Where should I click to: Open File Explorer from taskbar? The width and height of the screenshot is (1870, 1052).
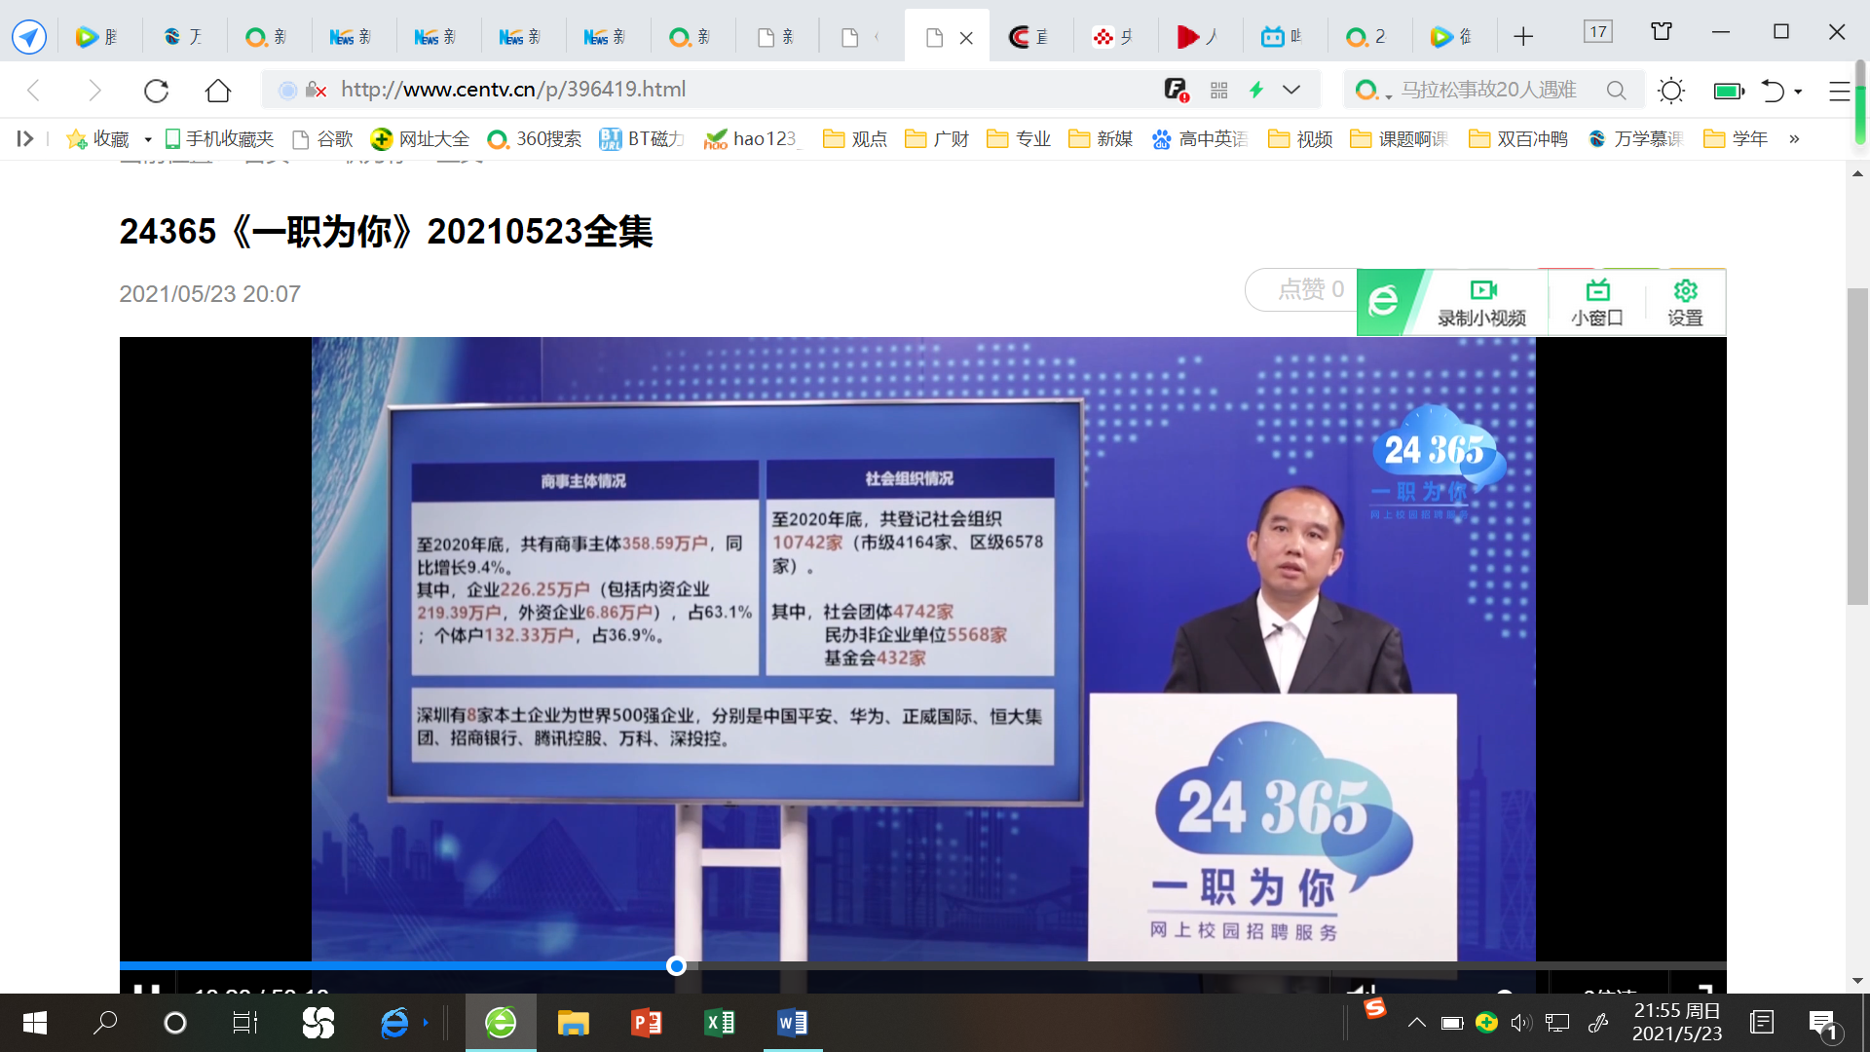coord(573,1023)
